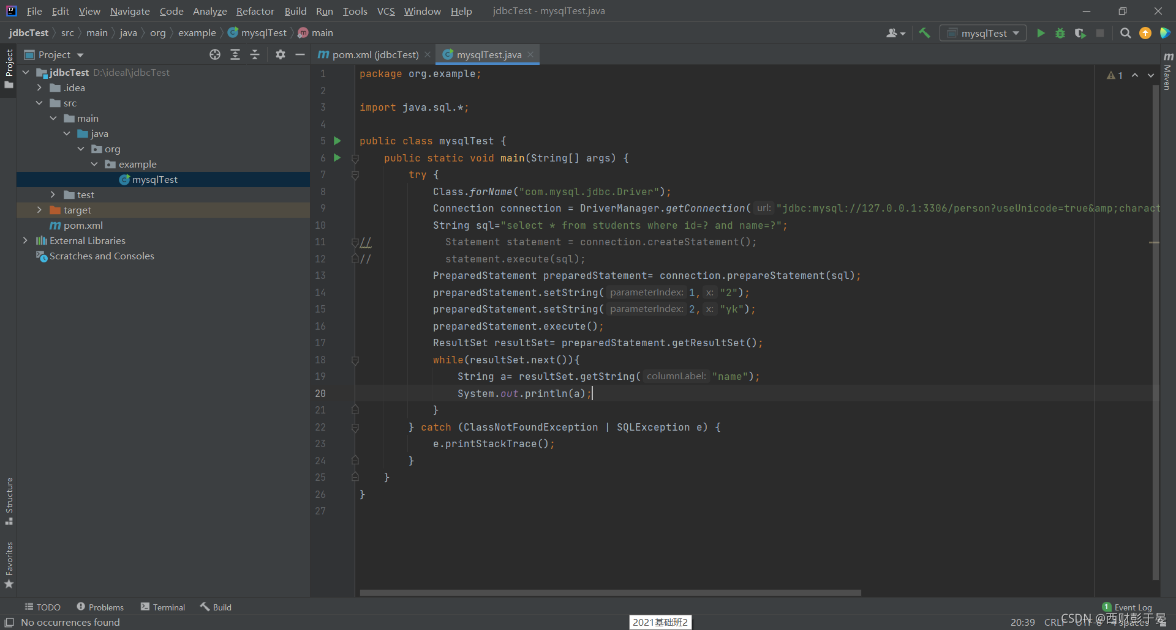
Task: Open the TODO tool window
Action: point(42,607)
